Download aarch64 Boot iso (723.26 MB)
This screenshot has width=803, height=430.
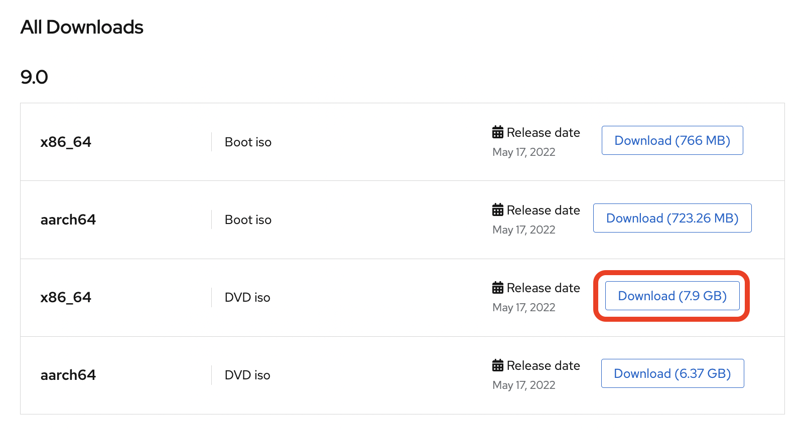click(672, 218)
